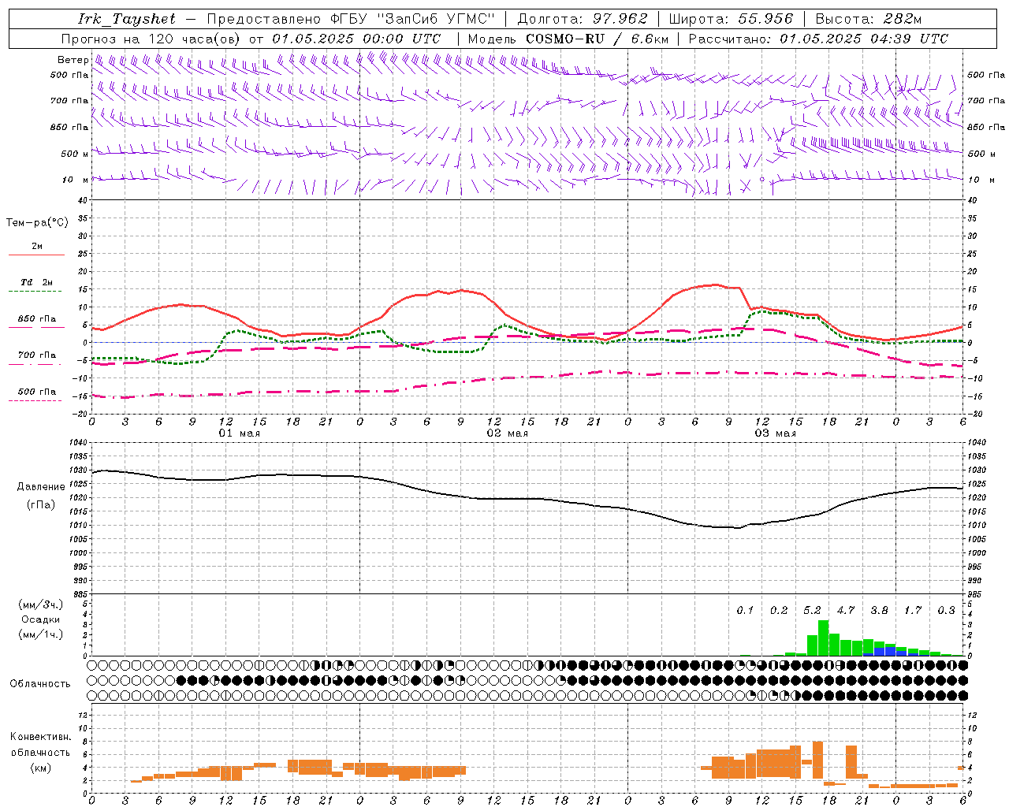Viewport: 1009px width, 807px height.
Task: Click the red line sample under the 2м legend
Action: (36, 255)
